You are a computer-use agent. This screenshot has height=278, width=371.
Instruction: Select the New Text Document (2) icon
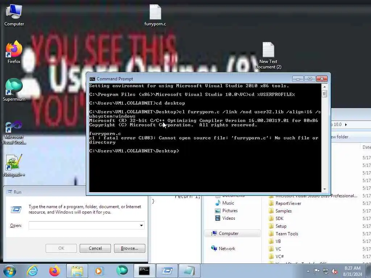point(268,55)
